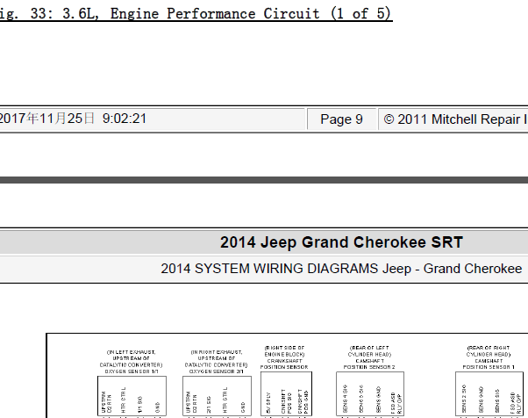Click the 'OXYGEN SENSOR 1/1' diagram label

point(132,371)
